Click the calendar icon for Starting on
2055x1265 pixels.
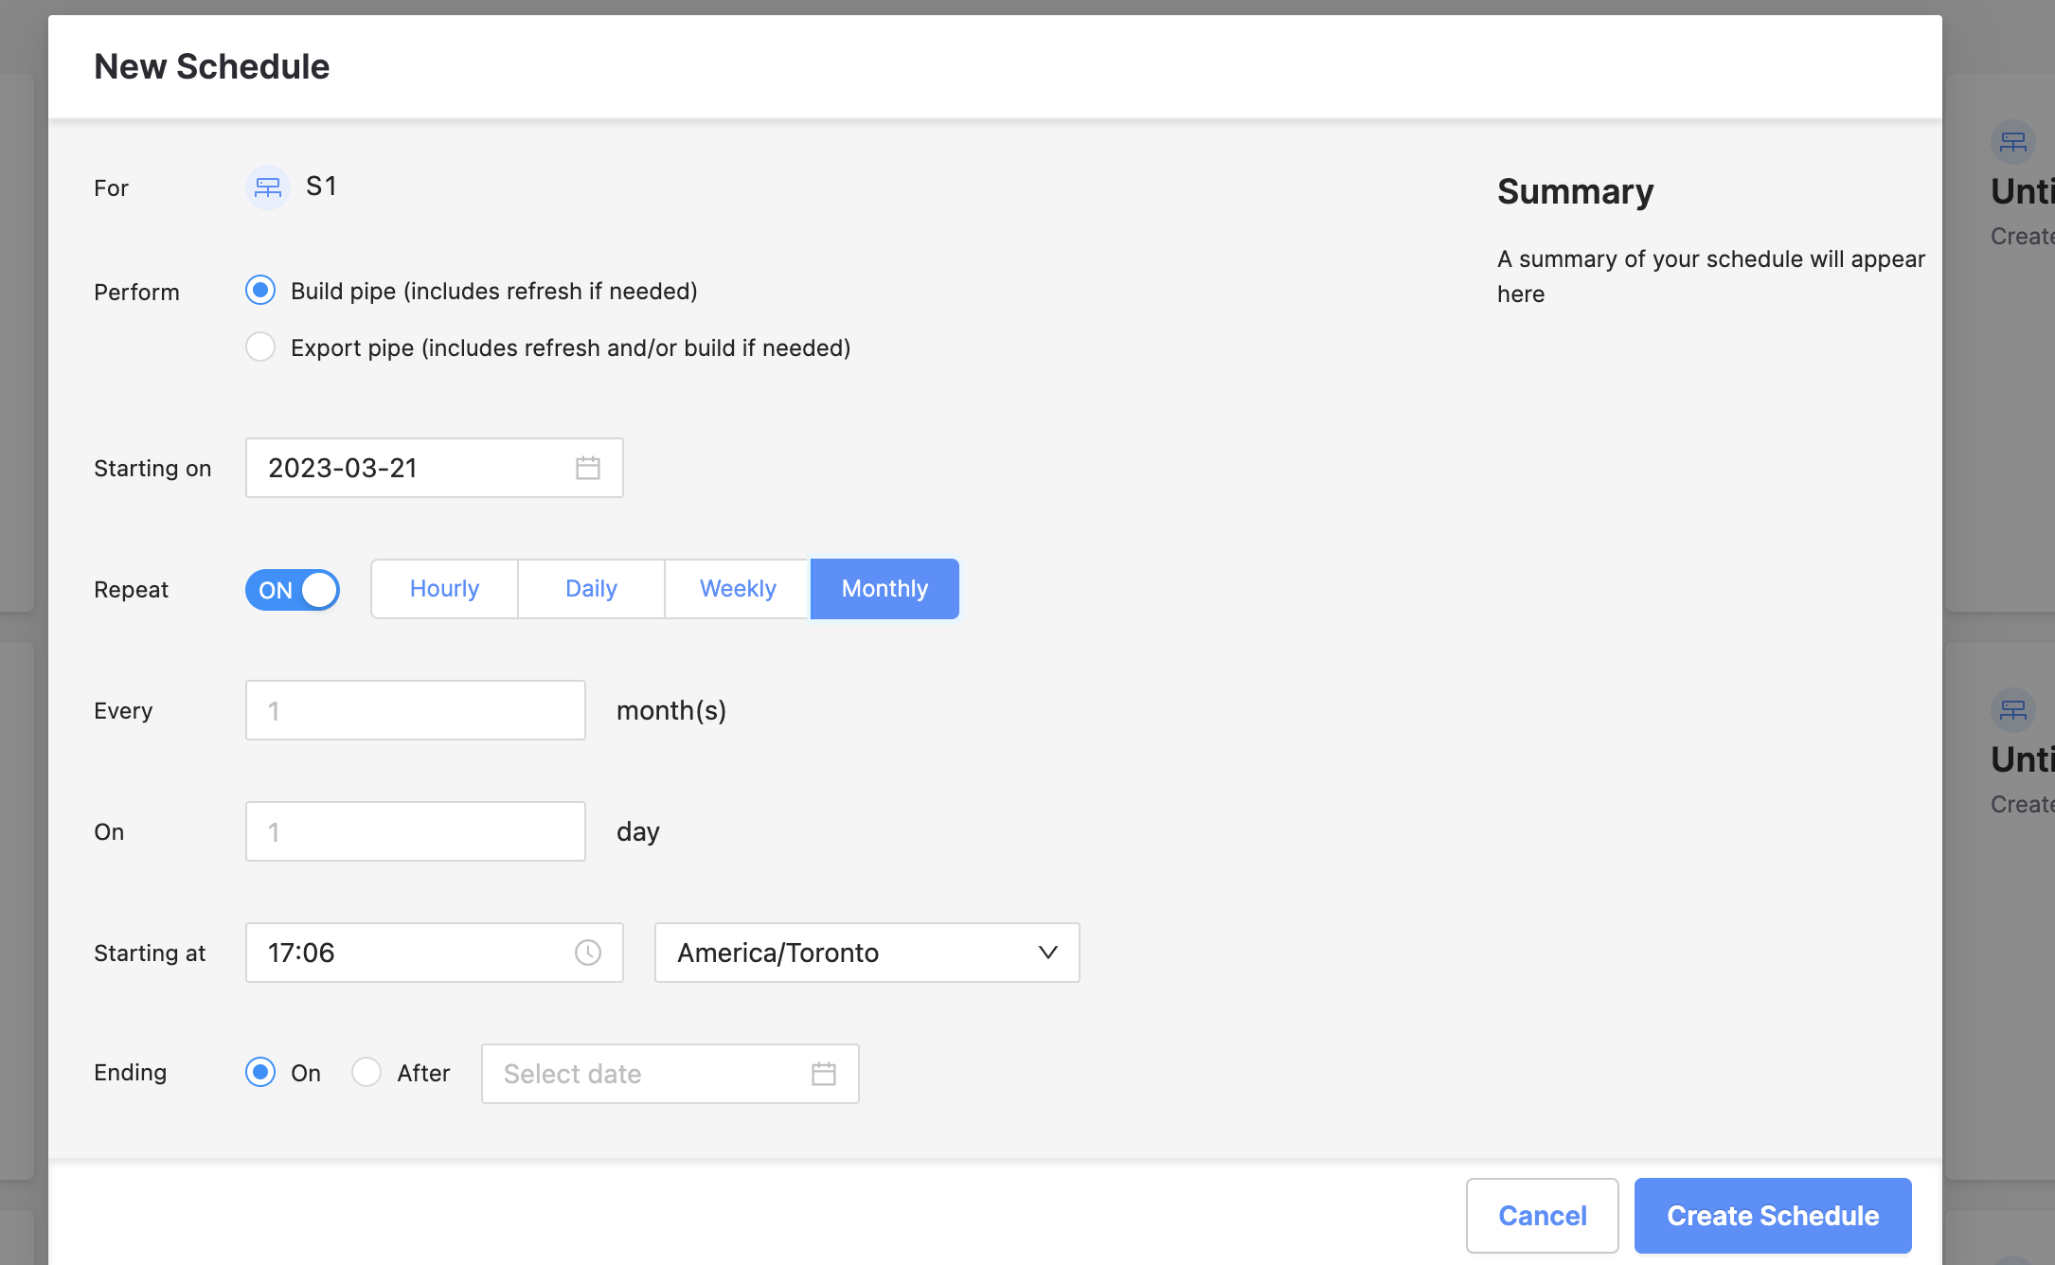click(x=587, y=467)
